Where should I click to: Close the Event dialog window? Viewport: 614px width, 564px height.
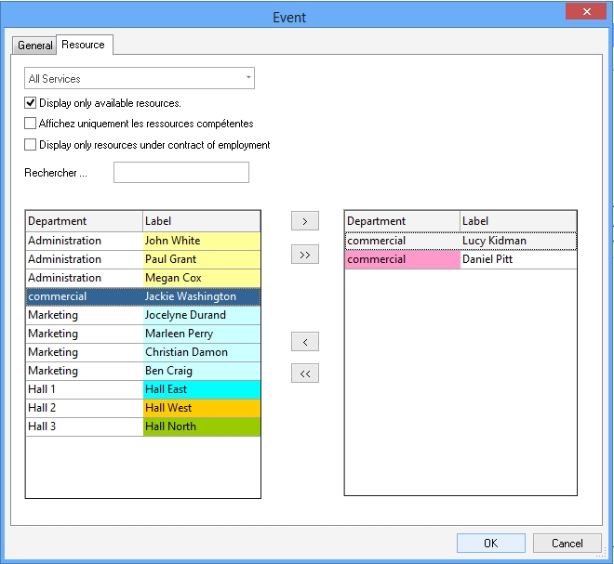pos(586,12)
